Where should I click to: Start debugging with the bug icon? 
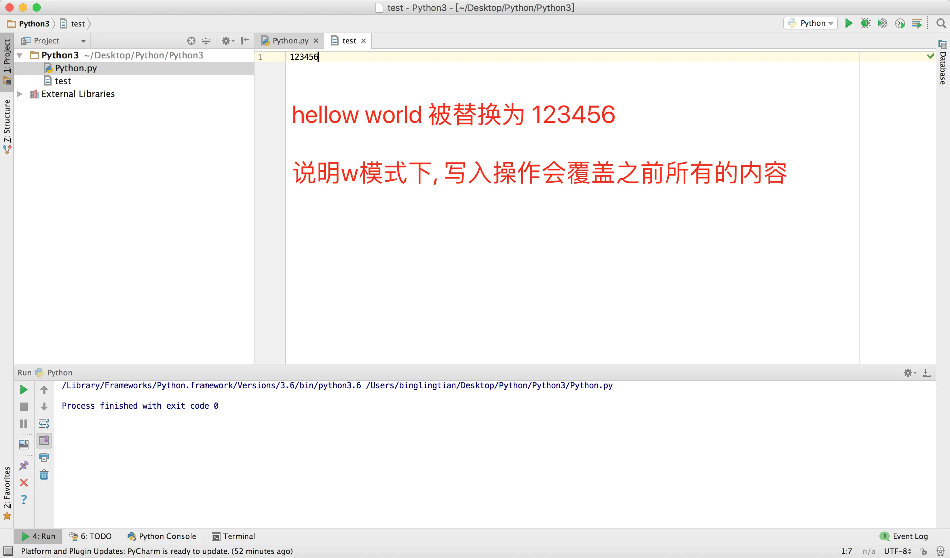865,23
